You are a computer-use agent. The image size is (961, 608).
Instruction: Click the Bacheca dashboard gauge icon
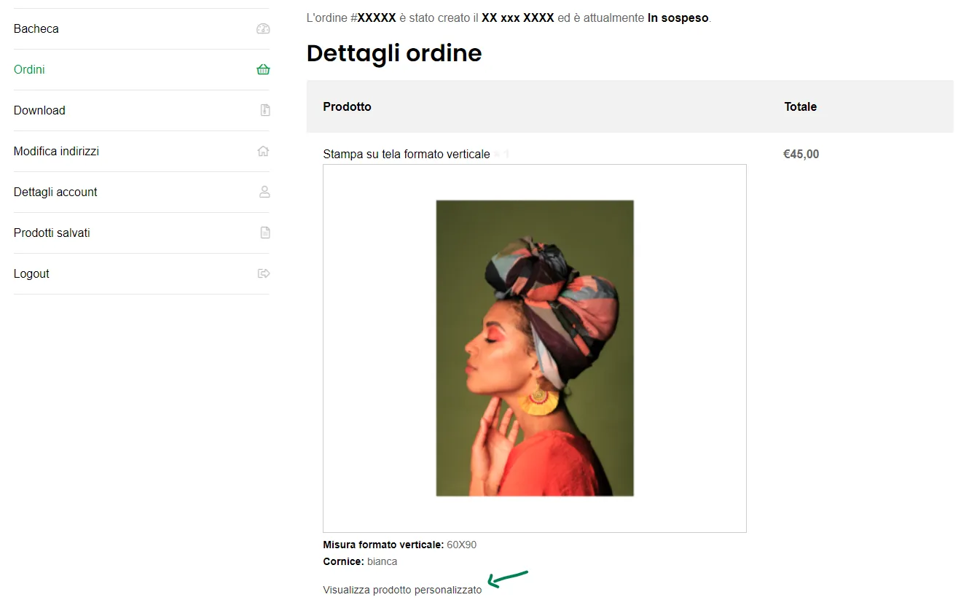click(263, 29)
